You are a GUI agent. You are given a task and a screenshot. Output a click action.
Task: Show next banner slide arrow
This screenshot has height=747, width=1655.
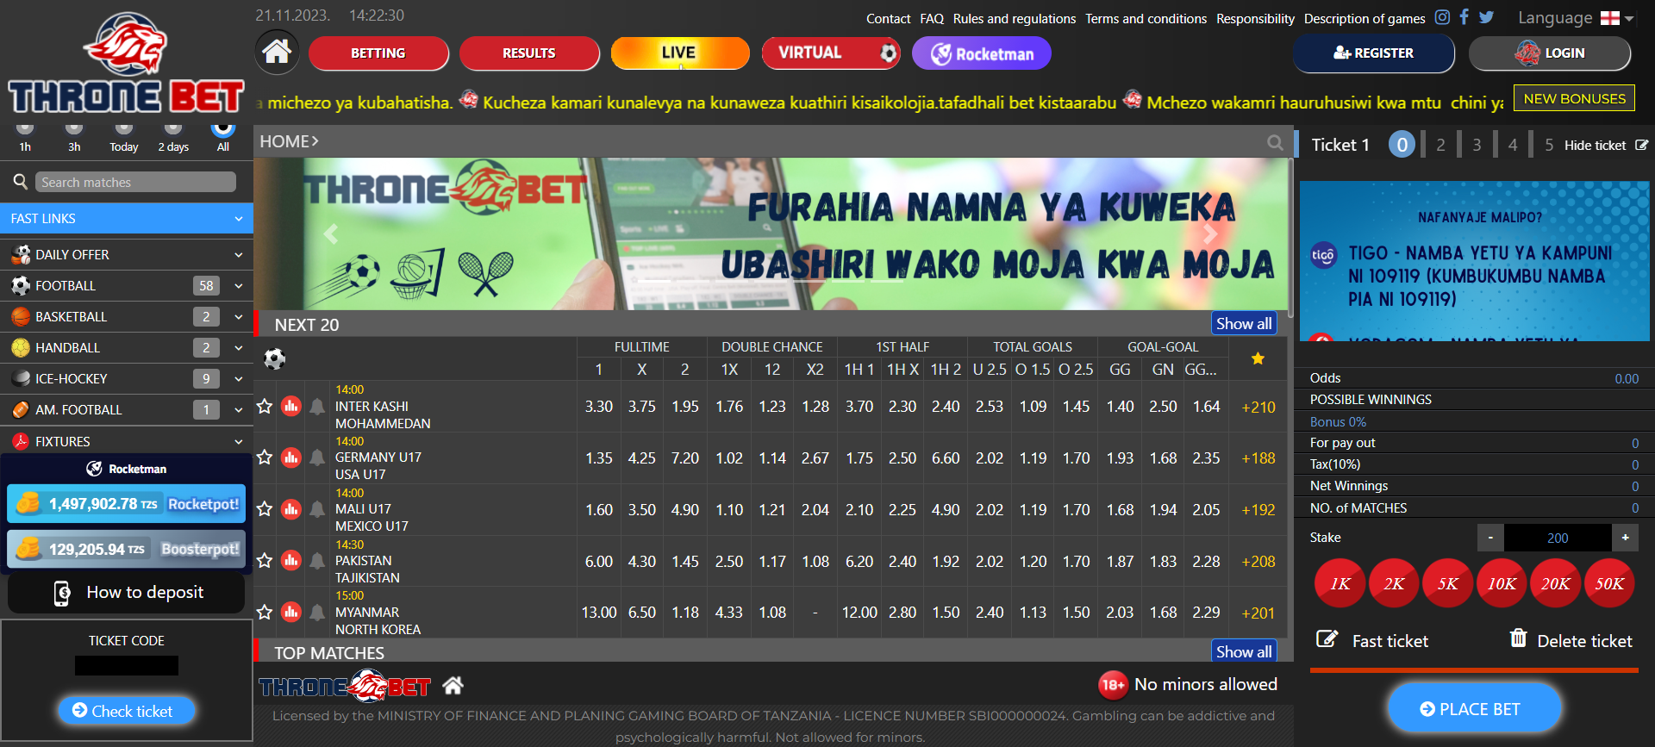1210,233
